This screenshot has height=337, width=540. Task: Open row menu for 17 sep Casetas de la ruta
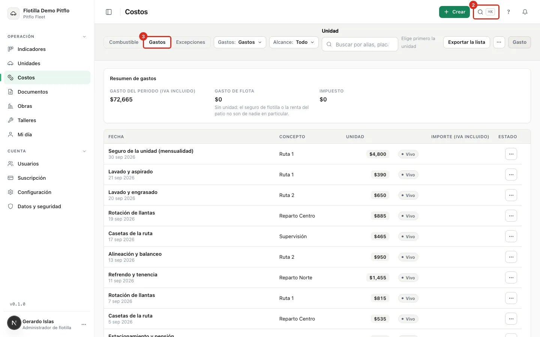511,236
